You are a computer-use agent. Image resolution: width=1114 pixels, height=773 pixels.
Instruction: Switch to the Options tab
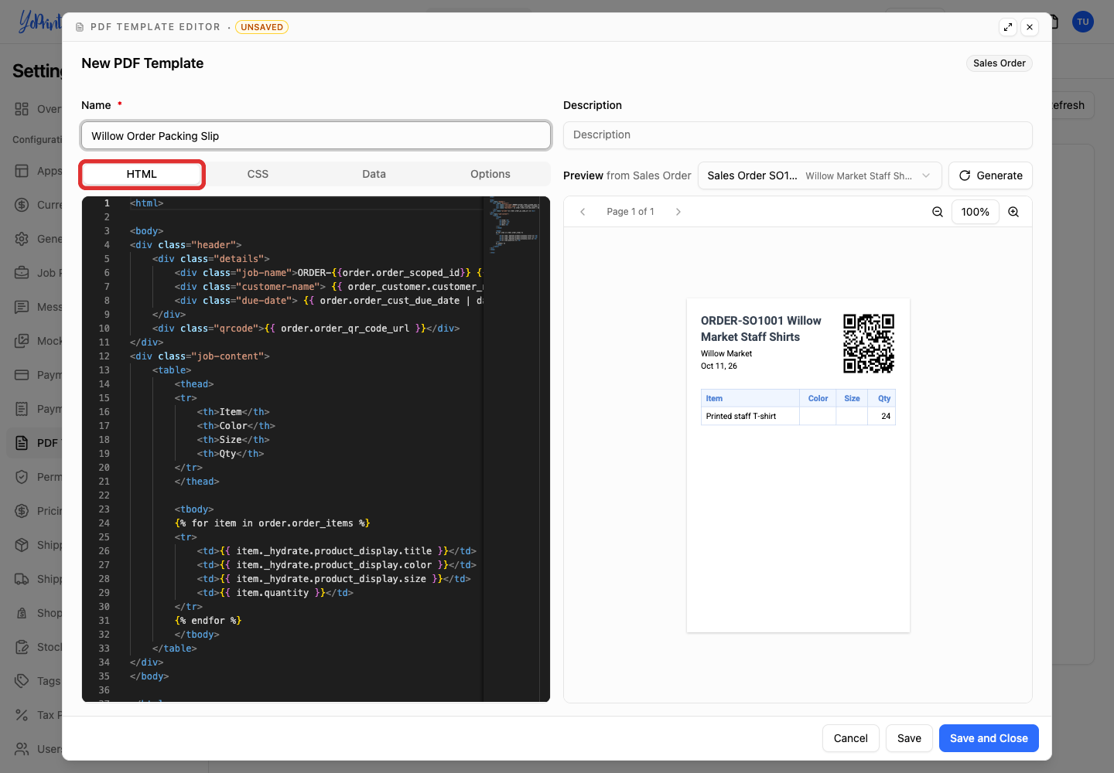490,174
